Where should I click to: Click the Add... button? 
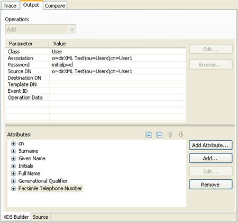point(210,158)
